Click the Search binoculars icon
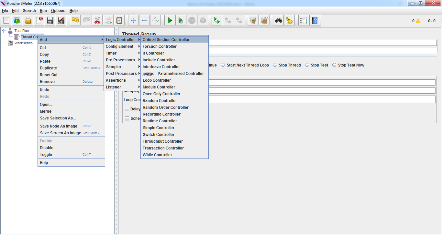 tap(278, 20)
